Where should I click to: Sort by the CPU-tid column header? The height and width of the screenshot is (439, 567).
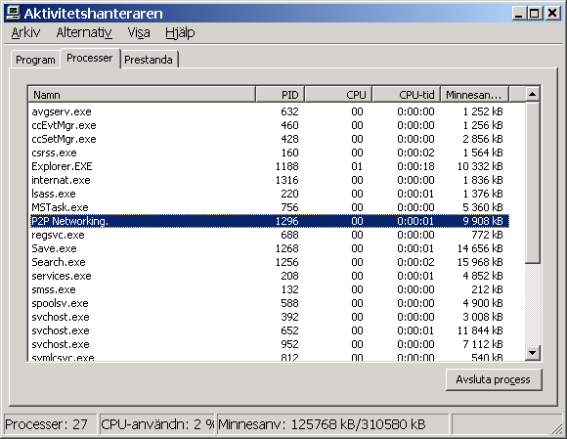(407, 95)
